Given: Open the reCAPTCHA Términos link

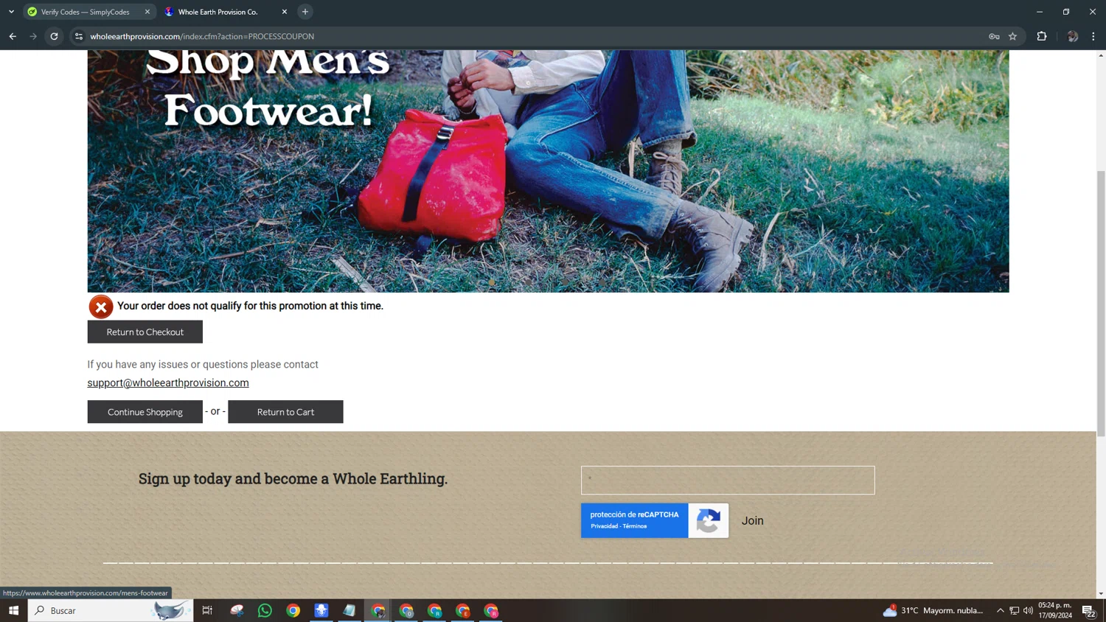Looking at the screenshot, I should [x=634, y=526].
